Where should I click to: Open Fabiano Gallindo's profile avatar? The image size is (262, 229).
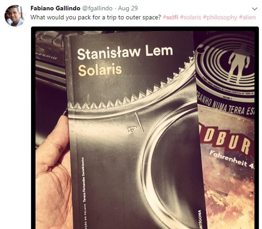pyautogui.click(x=14, y=16)
